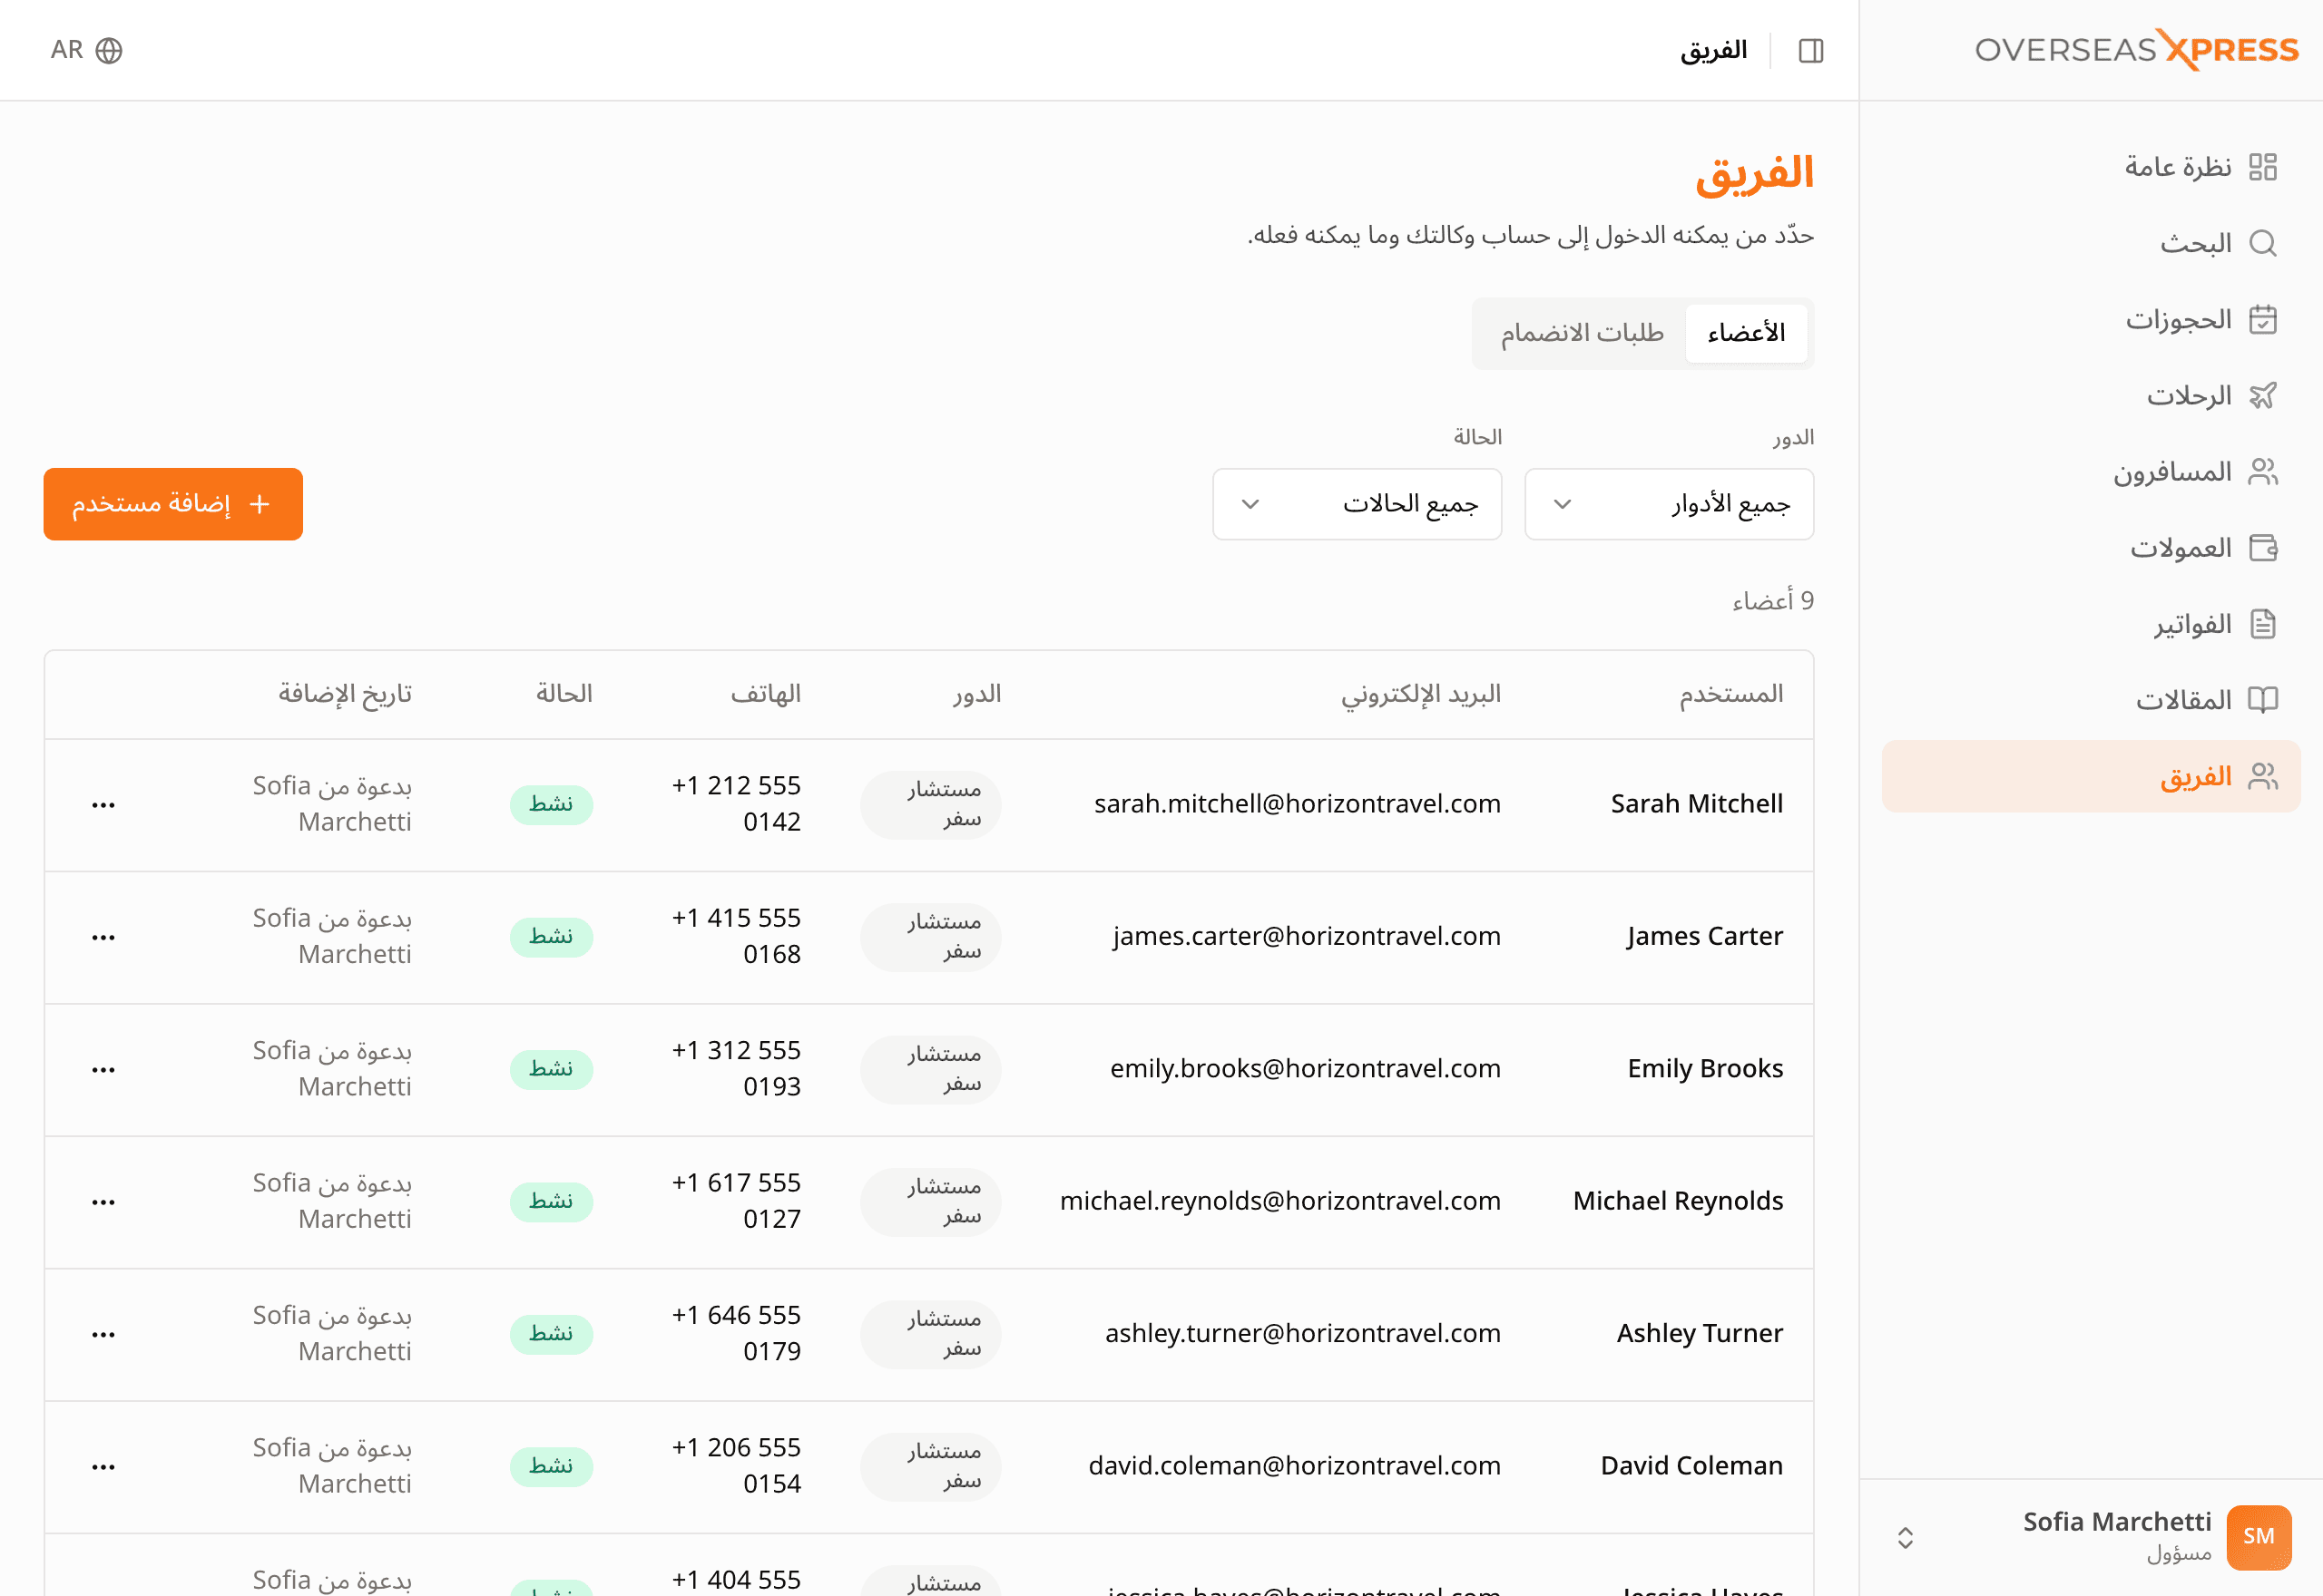Click البريد الإلكتروني column header
The width and height of the screenshot is (2323, 1596).
coord(1421,694)
